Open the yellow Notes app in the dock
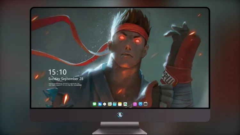 120,104
